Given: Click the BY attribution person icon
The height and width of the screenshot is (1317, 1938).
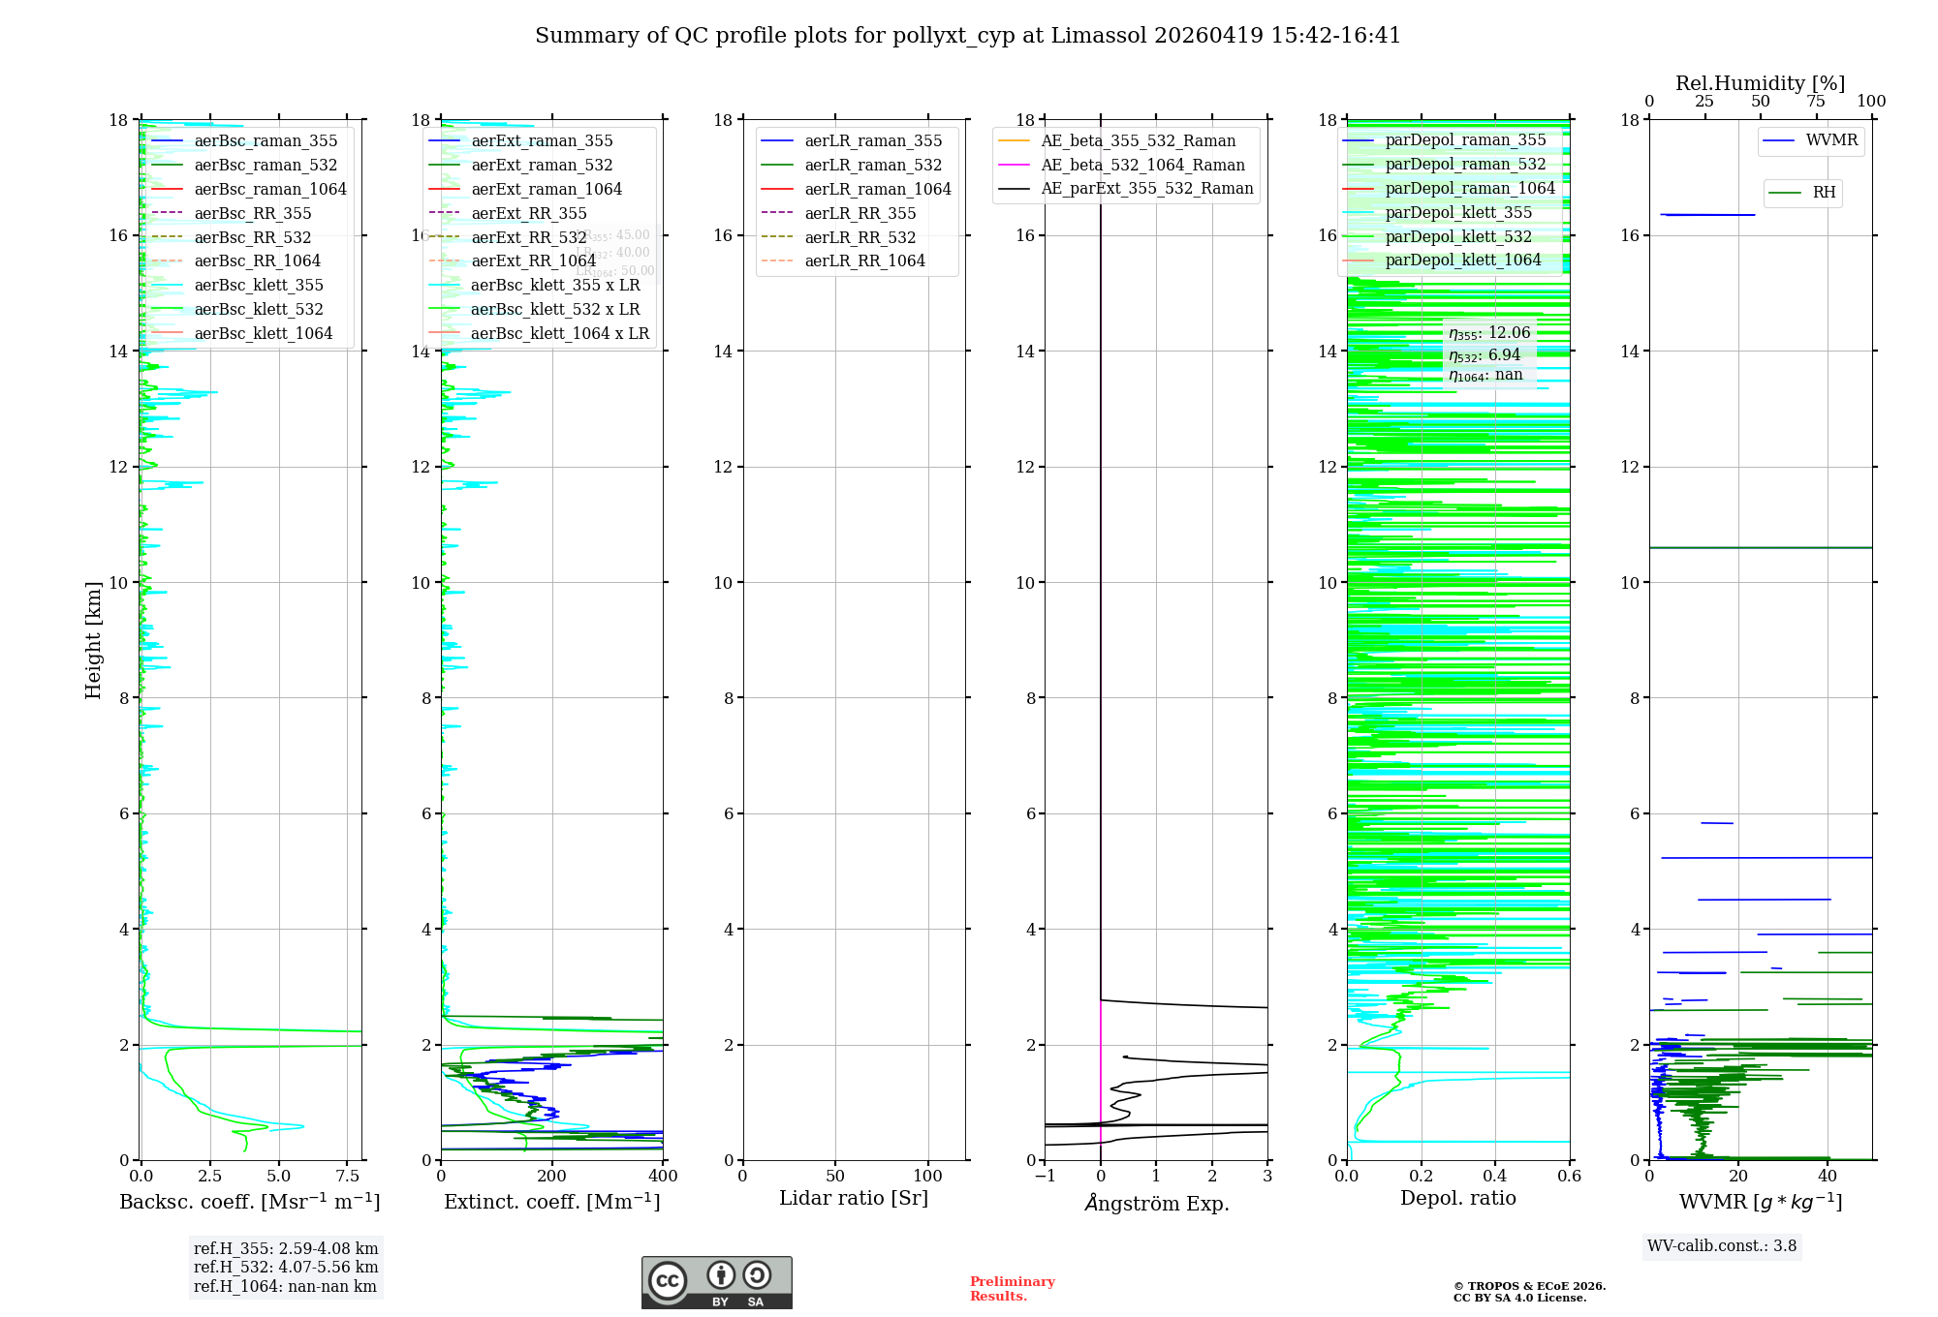Looking at the screenshot, I should click(x=720, y=1274).
